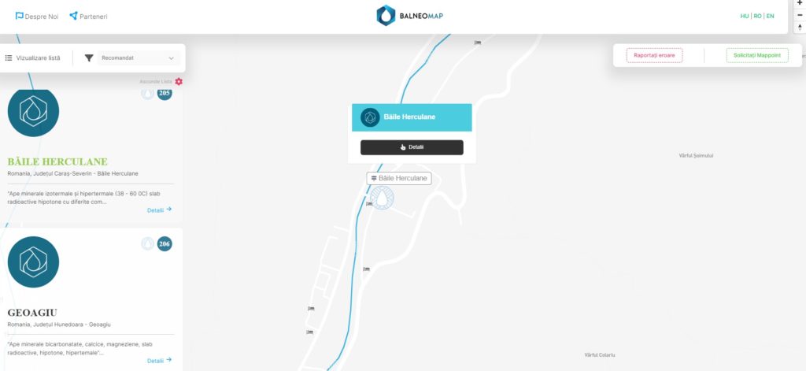
Task: Click the red gear Ascunde Lista icon
Action: 179,81
